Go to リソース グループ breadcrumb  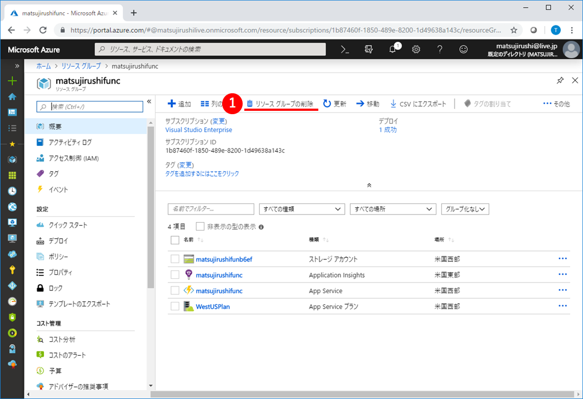point(81,66)
